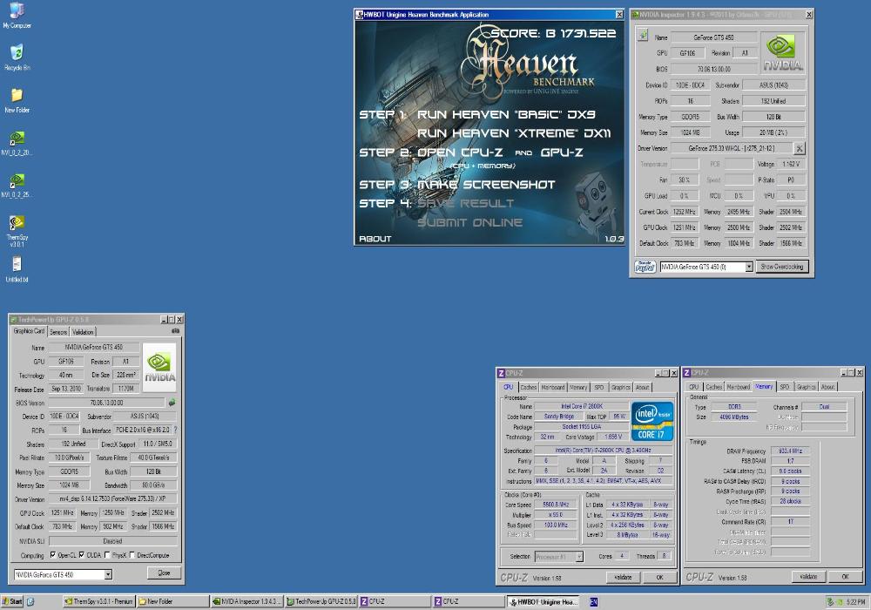Switch to the NVIDIA Inspector taskbar button
Viewport: 871px width, 610px height.
click(x=247, y=601)
